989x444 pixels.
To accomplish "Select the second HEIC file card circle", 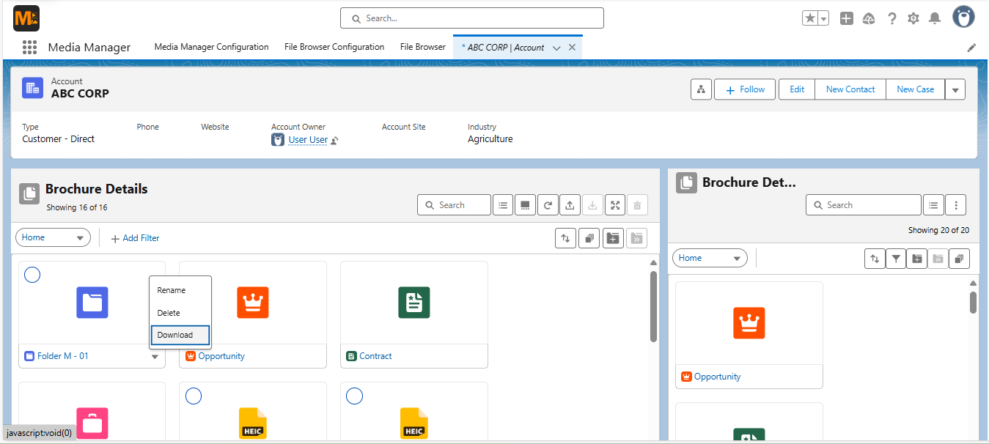I will [354, 396].
